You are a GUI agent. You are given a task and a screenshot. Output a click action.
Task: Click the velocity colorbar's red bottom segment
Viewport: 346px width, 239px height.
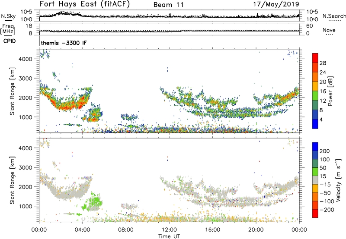pos(315,214)
